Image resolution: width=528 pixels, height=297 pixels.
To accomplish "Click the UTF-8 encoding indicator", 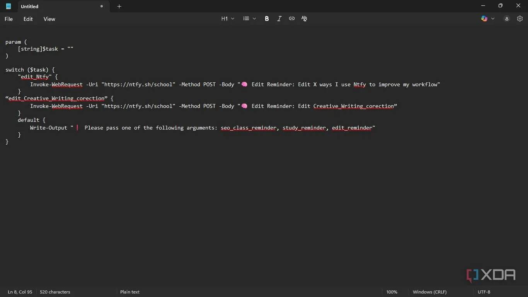I will click(484, 292).
